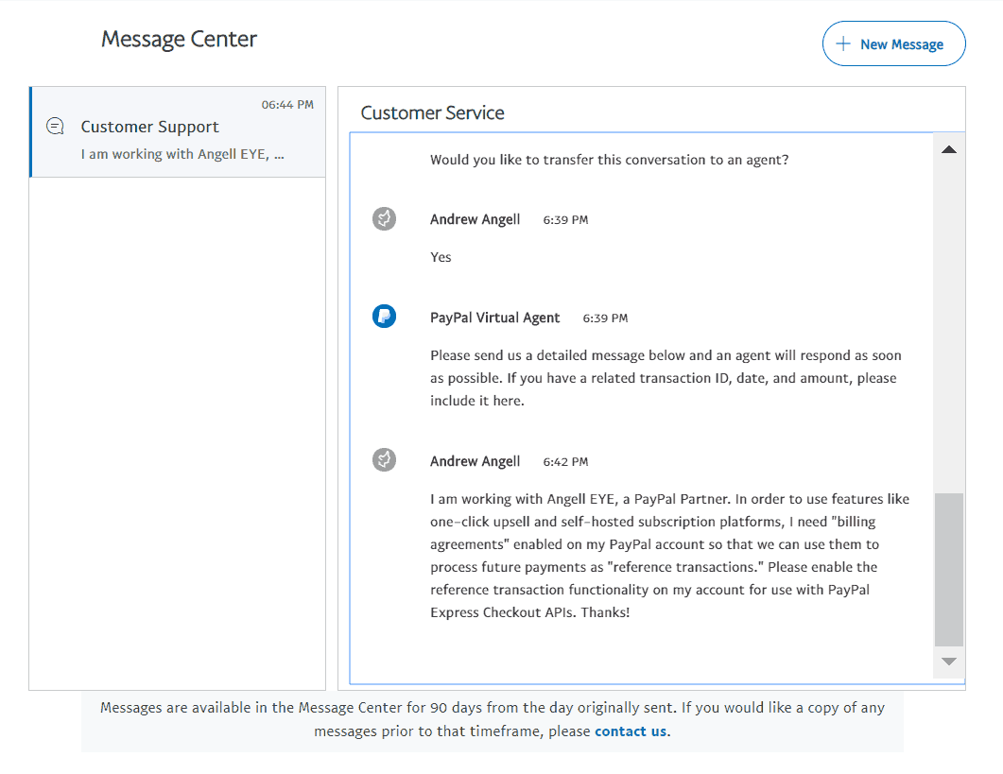Click the 'Please send us a detailed message' text

tap(666, 378)
